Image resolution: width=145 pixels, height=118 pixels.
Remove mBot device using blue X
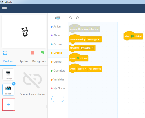[x=14, y=84]
